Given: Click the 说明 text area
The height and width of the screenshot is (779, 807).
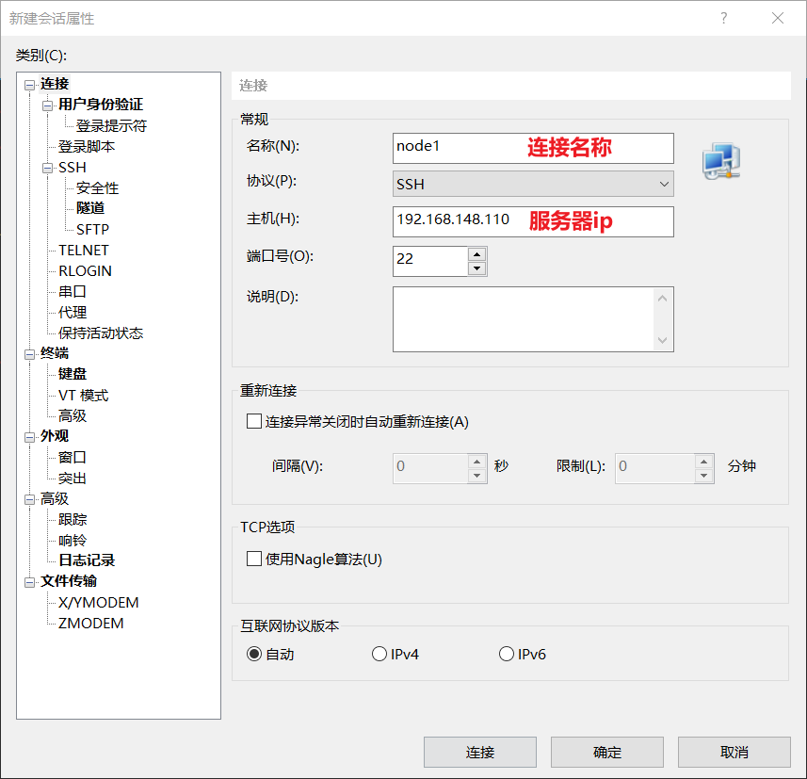Looking at the screenshot, I should coord(524,319).
